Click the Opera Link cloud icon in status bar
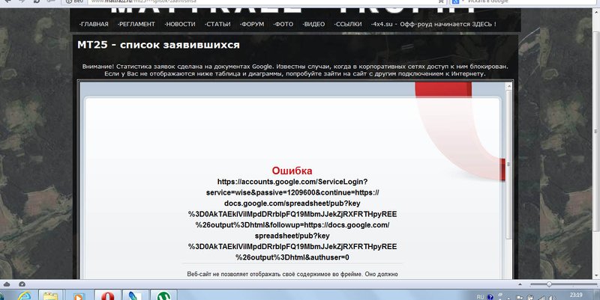This screenshot has width=600, height=300. pyautogui.click(x=7, y=284)
